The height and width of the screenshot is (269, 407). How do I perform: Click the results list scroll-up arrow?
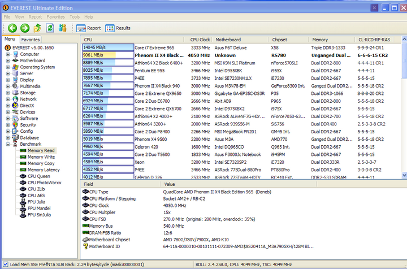point(404,40)
